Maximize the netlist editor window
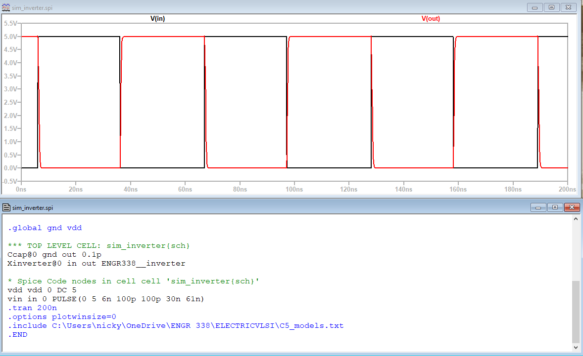This screenshot has height=356, width=583. tap(555, 207)
